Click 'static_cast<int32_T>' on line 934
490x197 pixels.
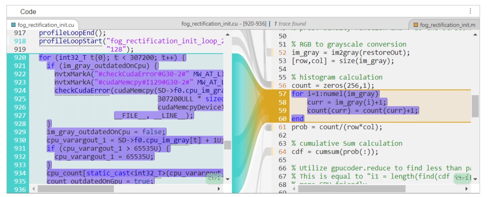(x=126, y=173)
